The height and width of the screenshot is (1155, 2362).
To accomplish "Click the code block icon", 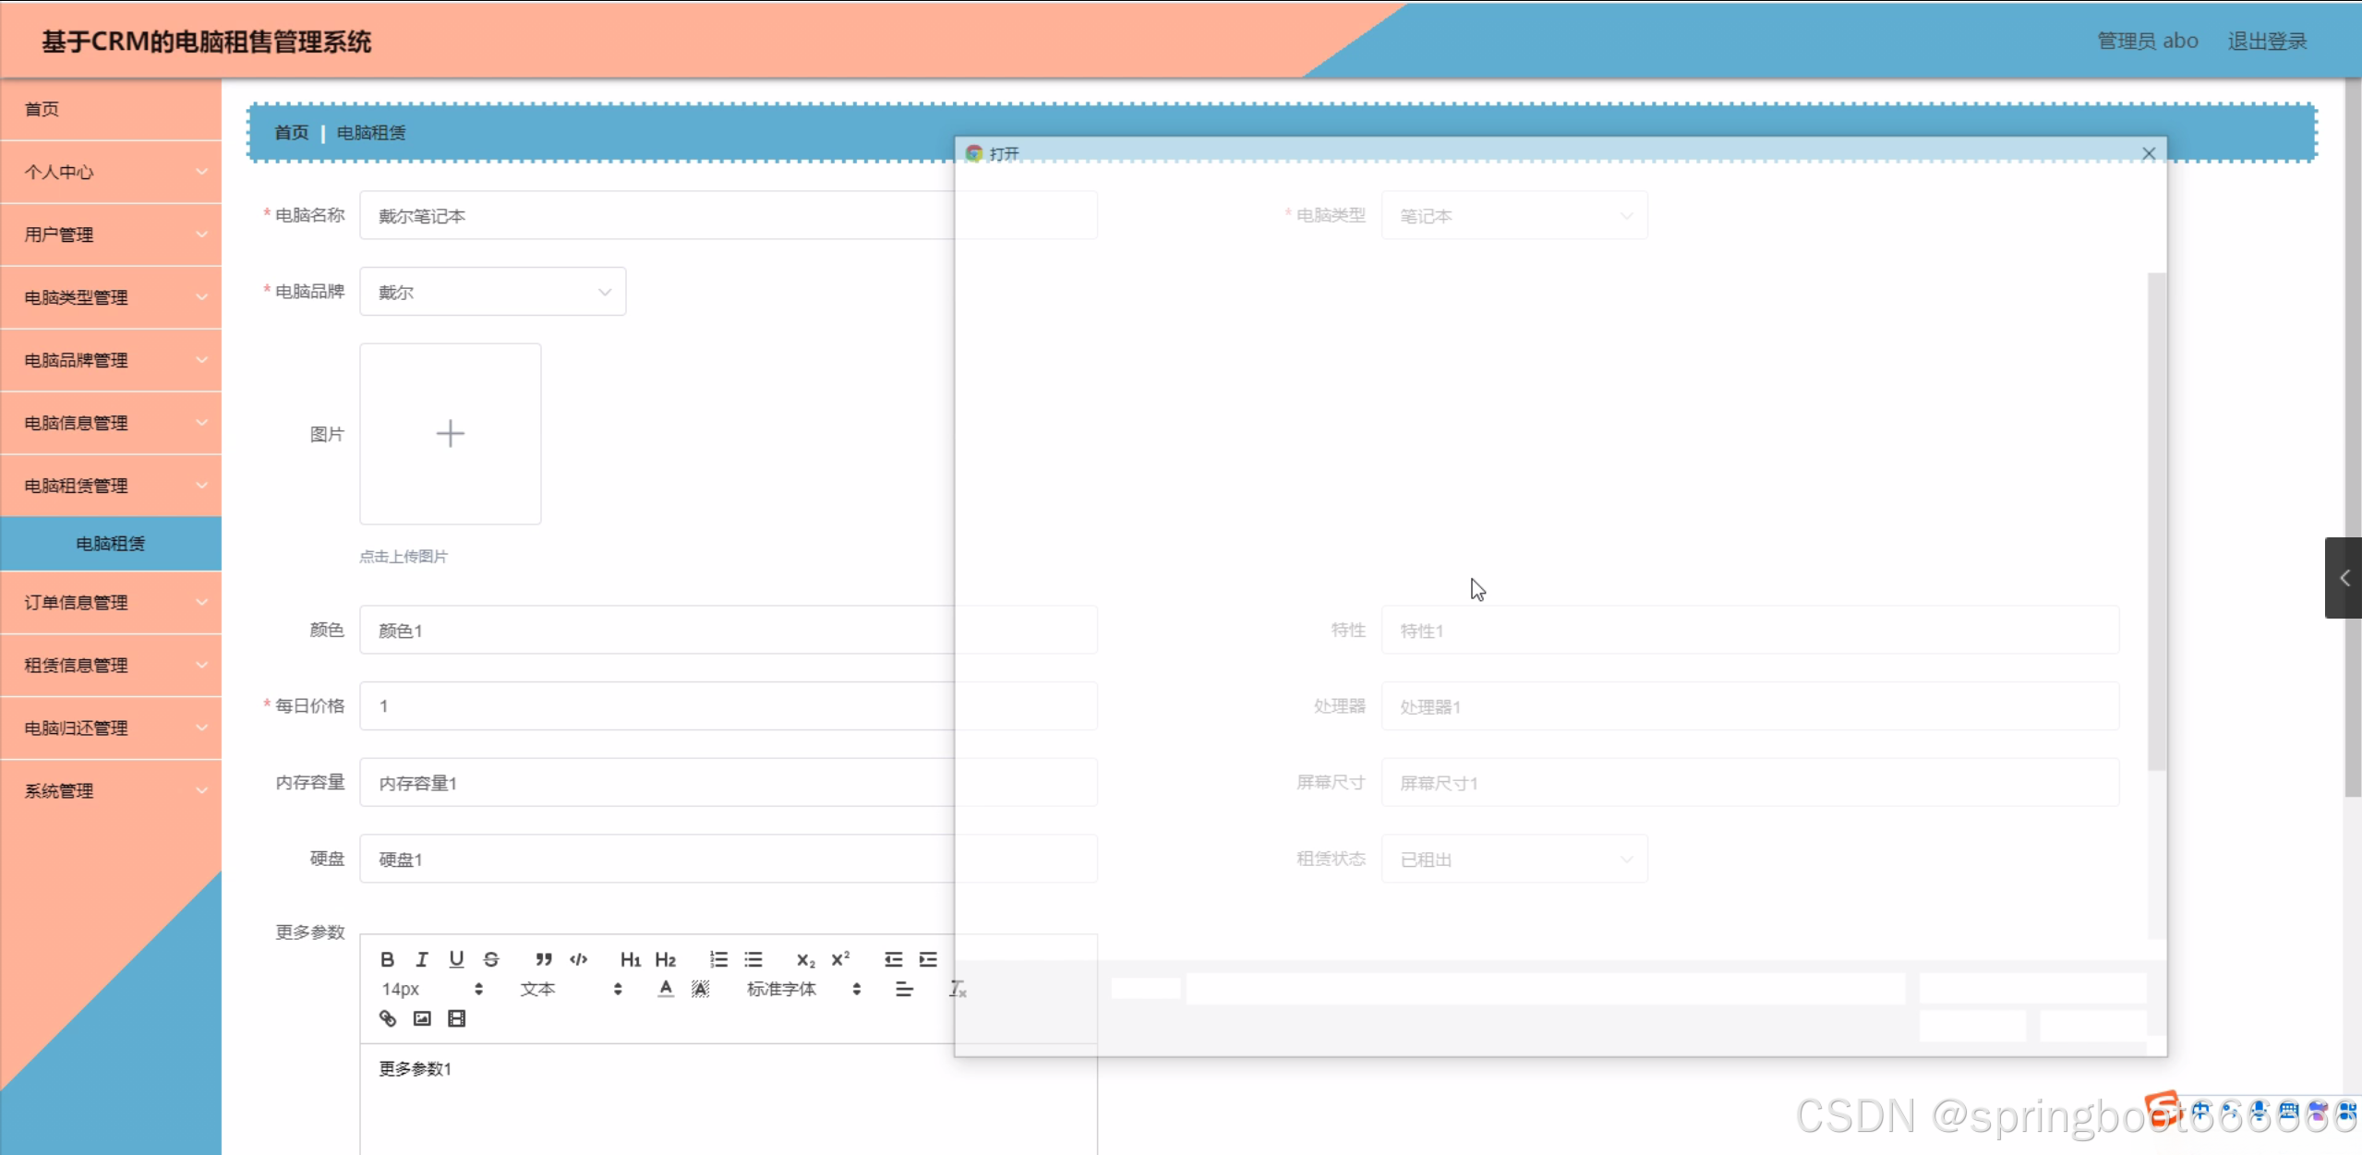I will 579,959.
